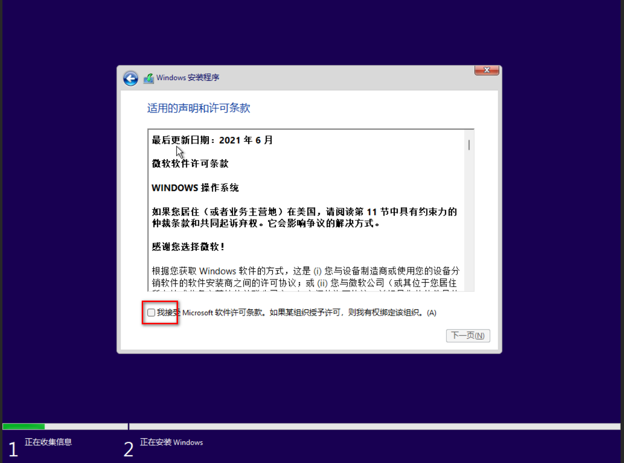This screenshot has height=463, width=624.
Task: Click the 我接受 Microsoft 软件许可条款 label text
Action: coord(297,313)
